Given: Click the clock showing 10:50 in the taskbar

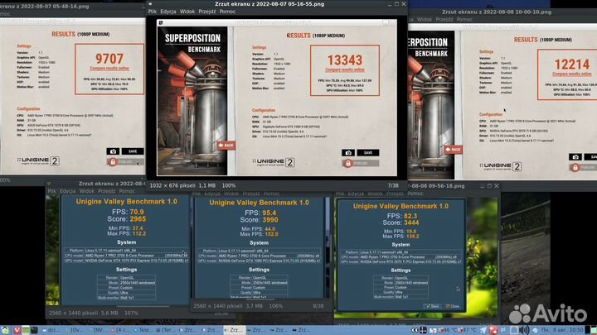Looking at the screenshot, I should pos(564,330).
